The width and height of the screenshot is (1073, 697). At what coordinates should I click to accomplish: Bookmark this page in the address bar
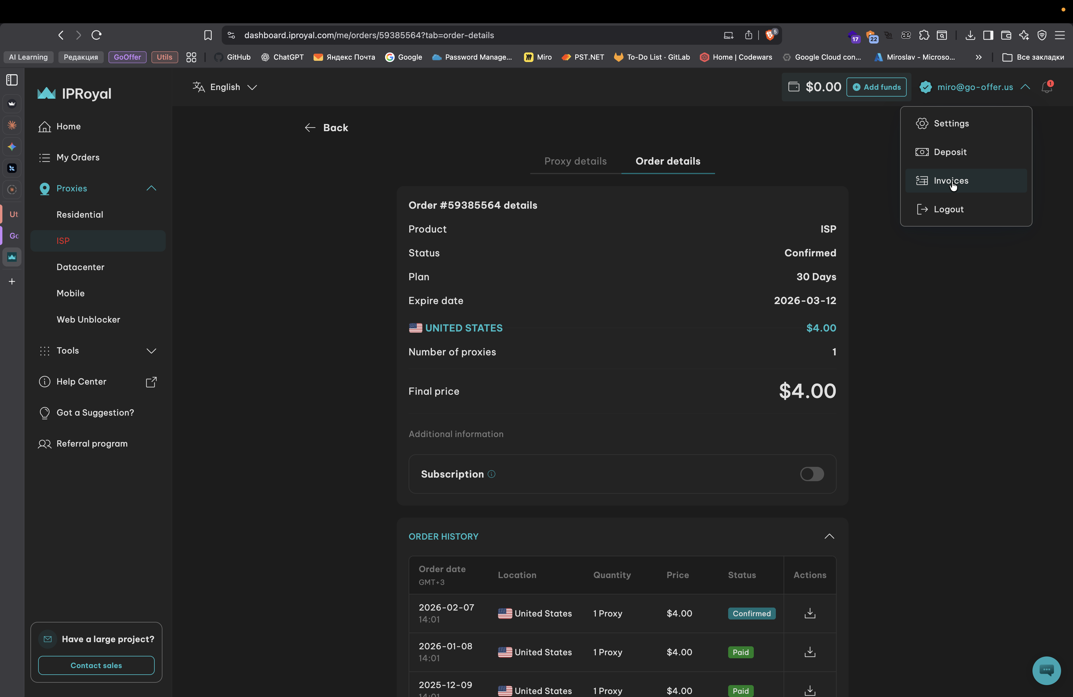(208, 35)
